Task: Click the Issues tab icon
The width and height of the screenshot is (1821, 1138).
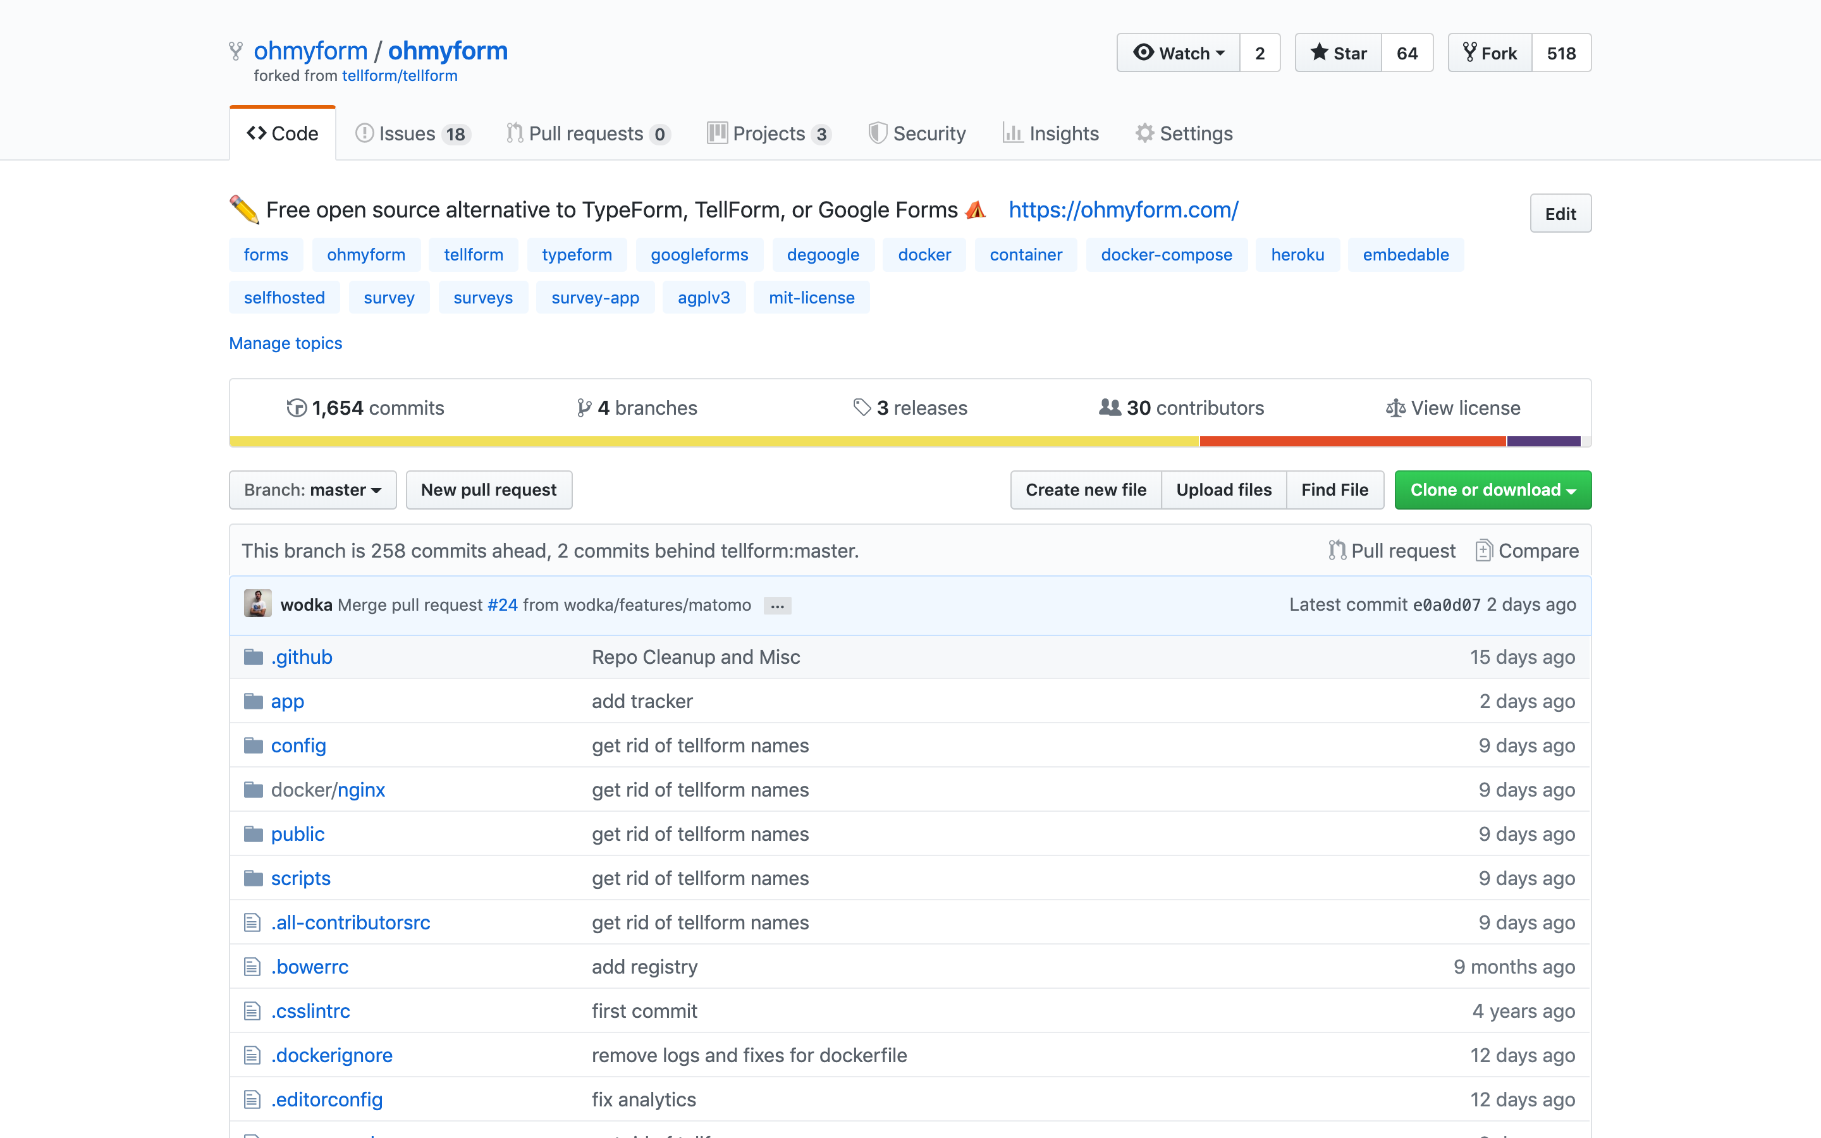Action: point(364,133)
